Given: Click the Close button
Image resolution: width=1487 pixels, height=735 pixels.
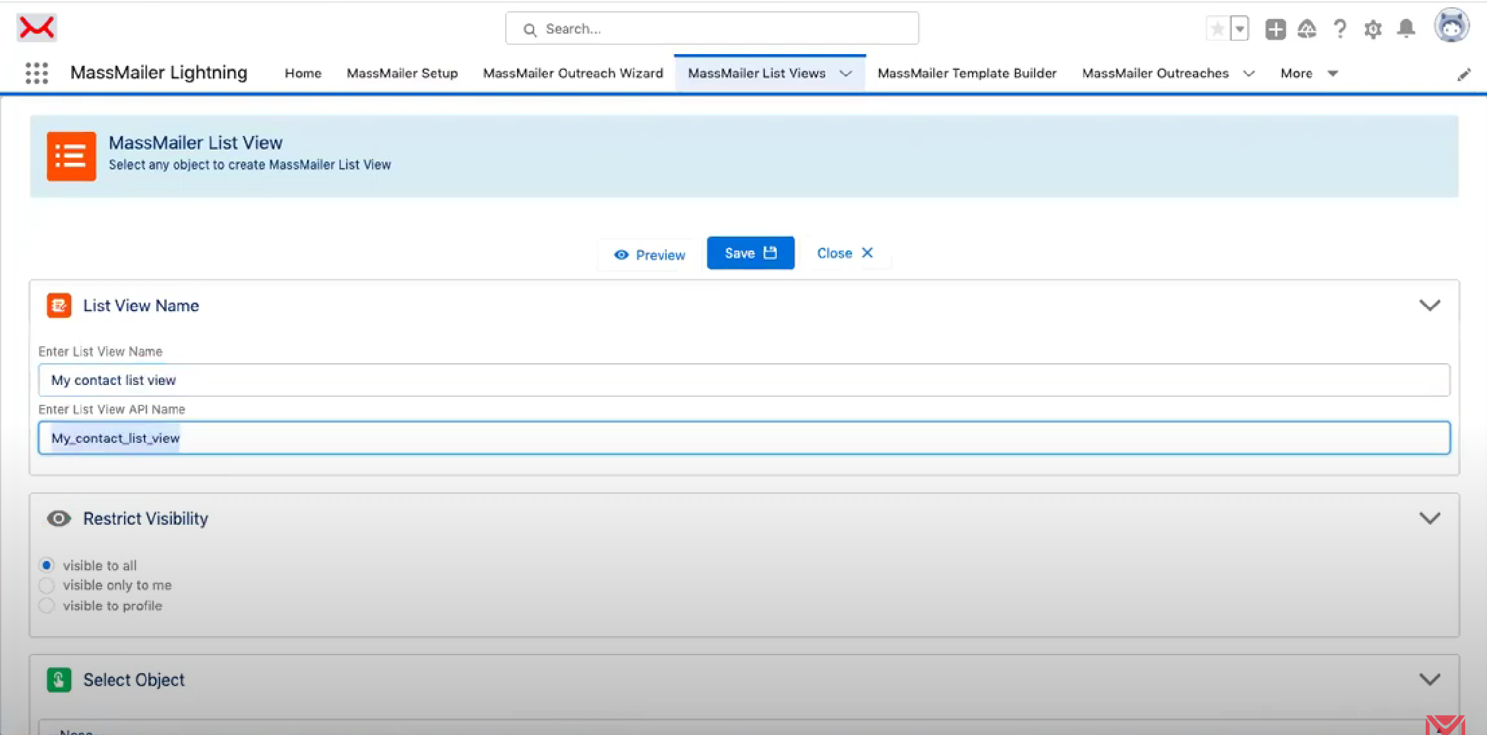Looking at the screenshot, I should (845, 253).
